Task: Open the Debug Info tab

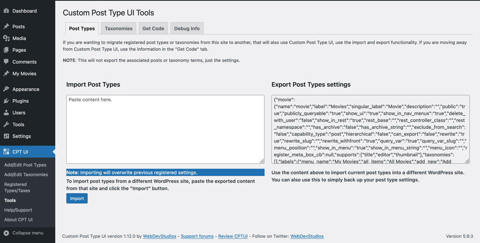Action: [187, 29]
